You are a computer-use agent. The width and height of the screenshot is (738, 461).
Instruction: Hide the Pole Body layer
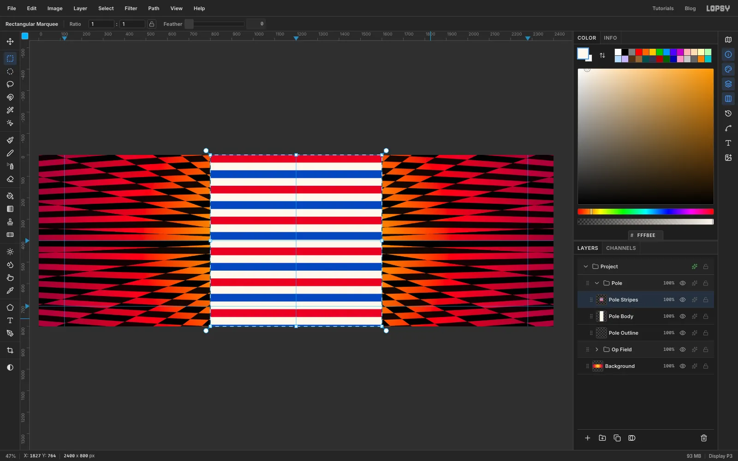pyautogui.click(x=683, y=316)
